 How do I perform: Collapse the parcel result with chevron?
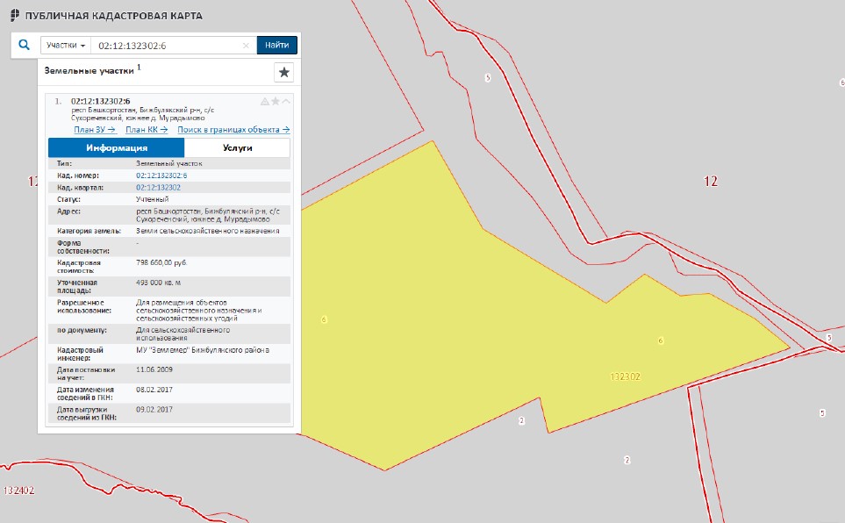click(x=286, y=102)
